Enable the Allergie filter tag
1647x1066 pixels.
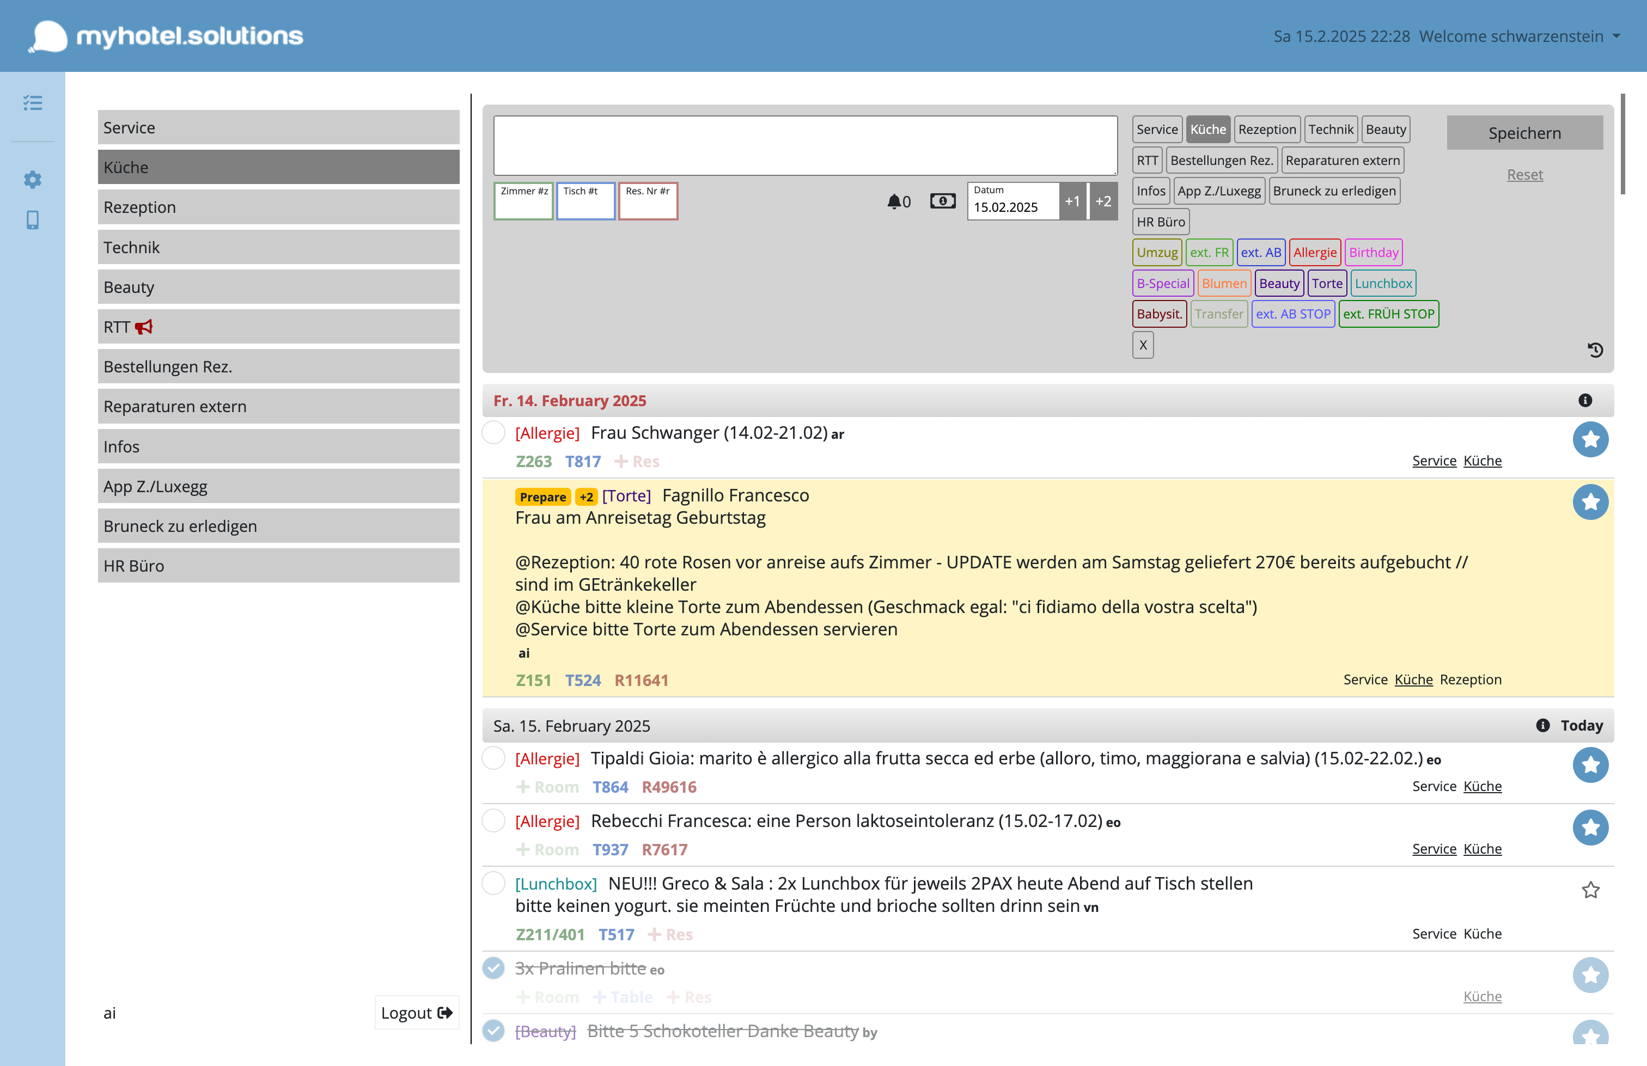1314,252
